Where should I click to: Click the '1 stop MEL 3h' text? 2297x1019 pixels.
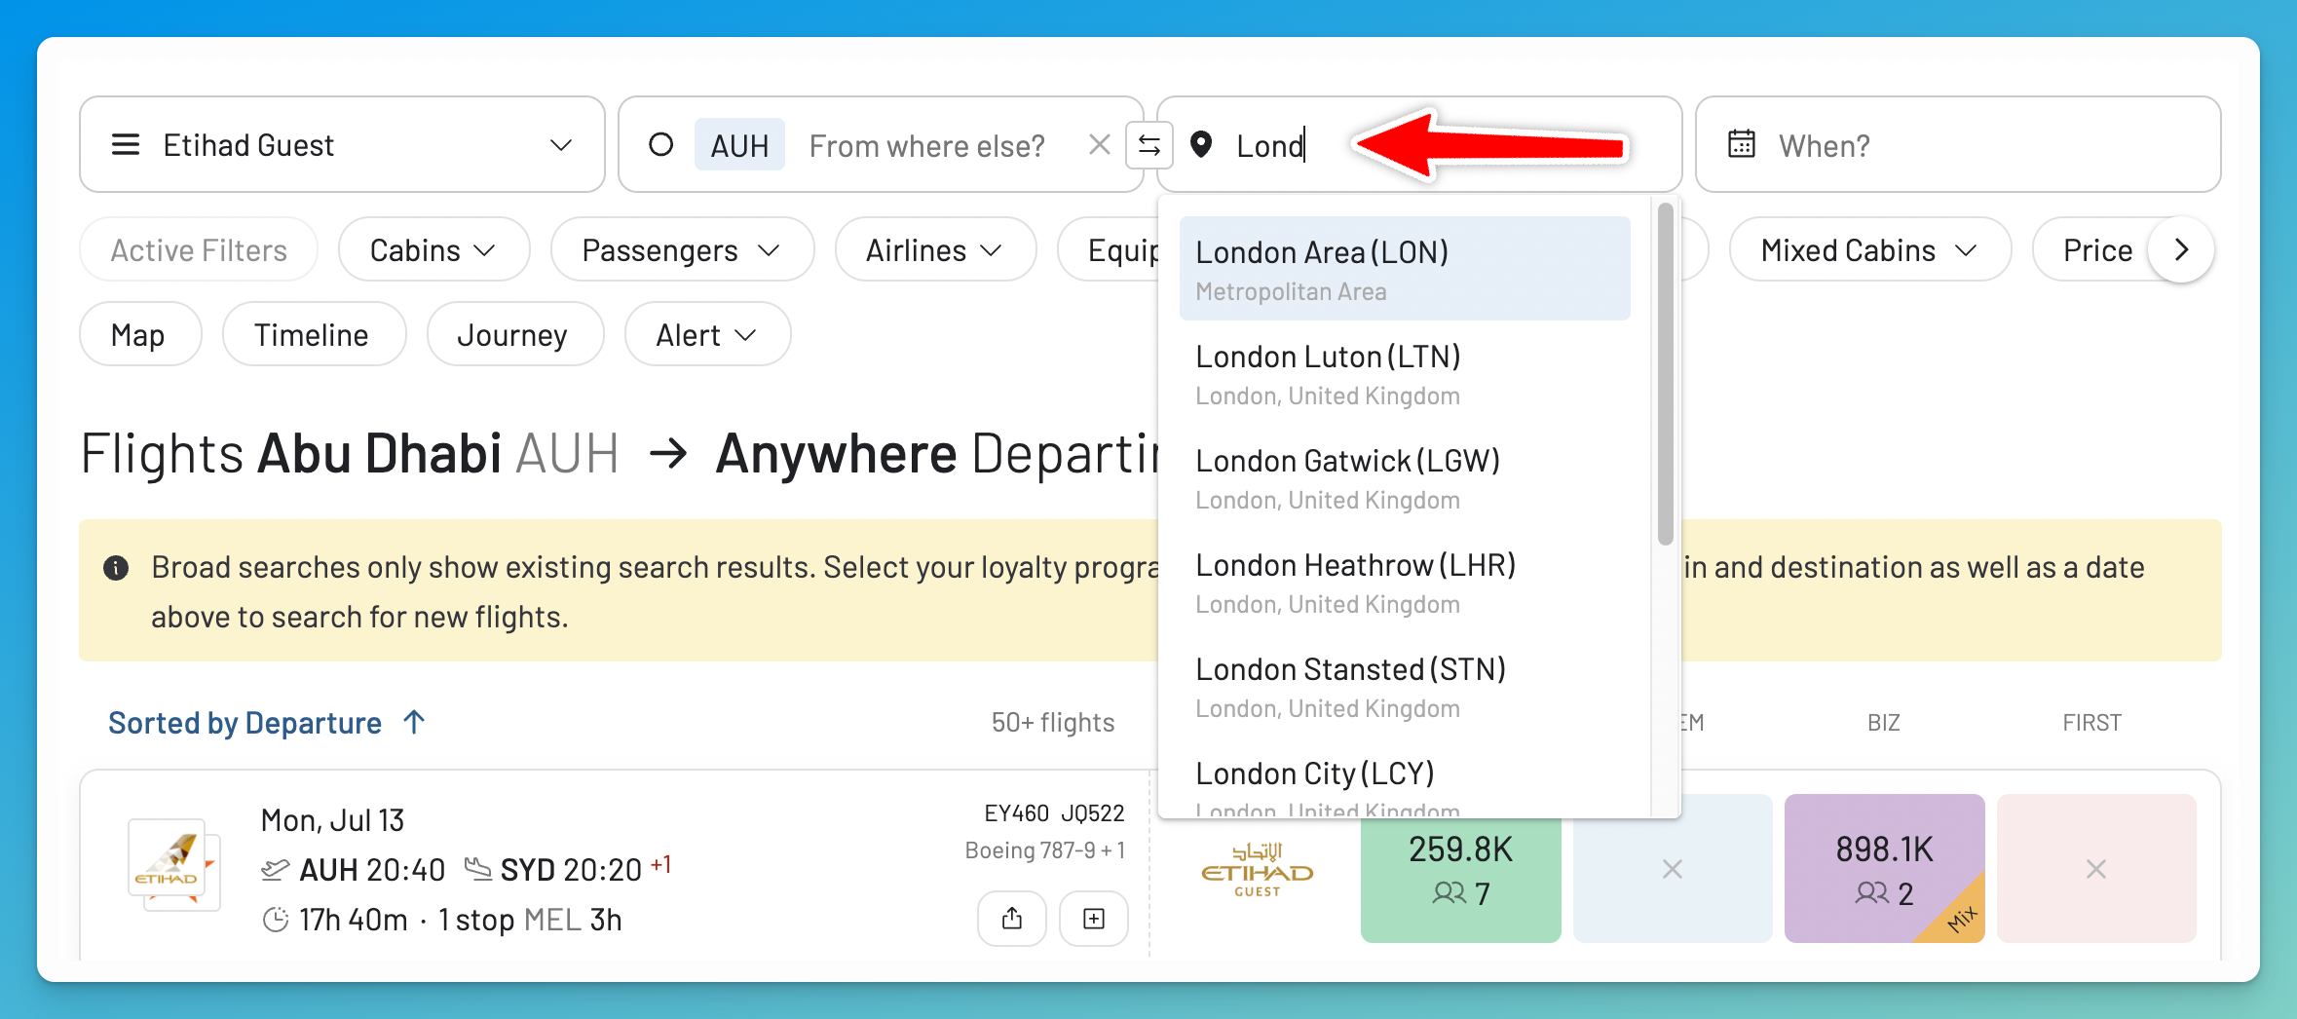pyautogui.click(x=530, y=920)
